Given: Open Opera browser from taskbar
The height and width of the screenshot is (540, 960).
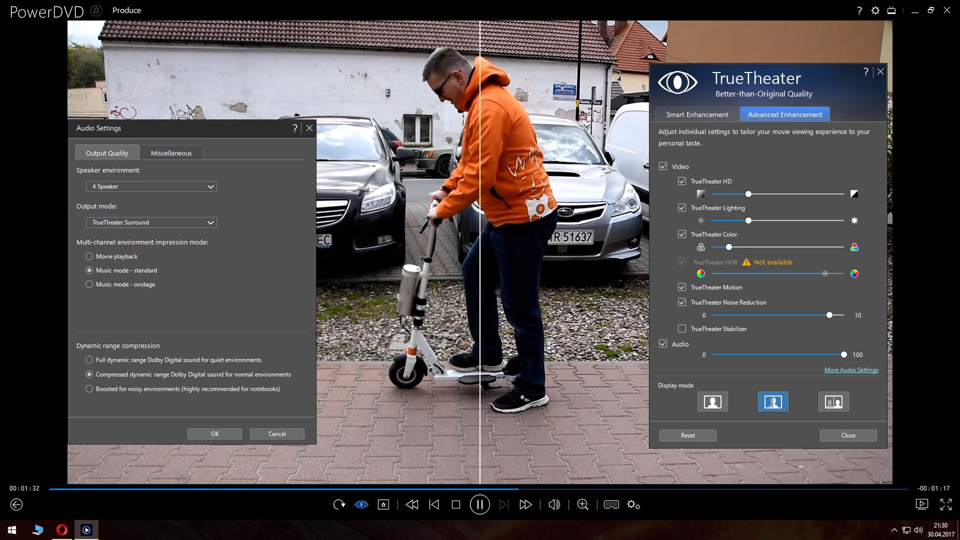Looking at the screenshot, I should point(62,530).
